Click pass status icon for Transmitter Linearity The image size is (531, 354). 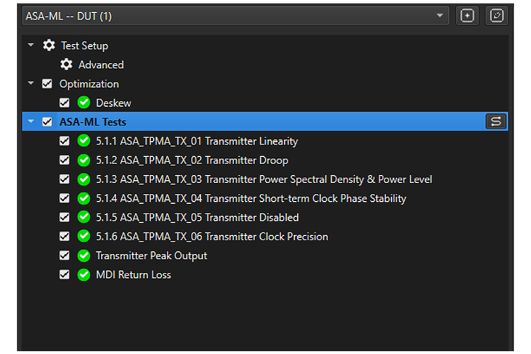click(x=84, y=141)
